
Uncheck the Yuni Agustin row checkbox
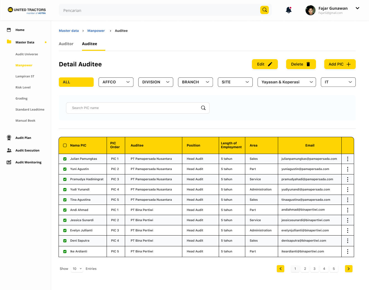tap(65, 169)
